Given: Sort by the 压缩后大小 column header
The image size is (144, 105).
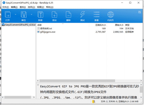Looking at the screenshot, I should click(x=100, y=25).
